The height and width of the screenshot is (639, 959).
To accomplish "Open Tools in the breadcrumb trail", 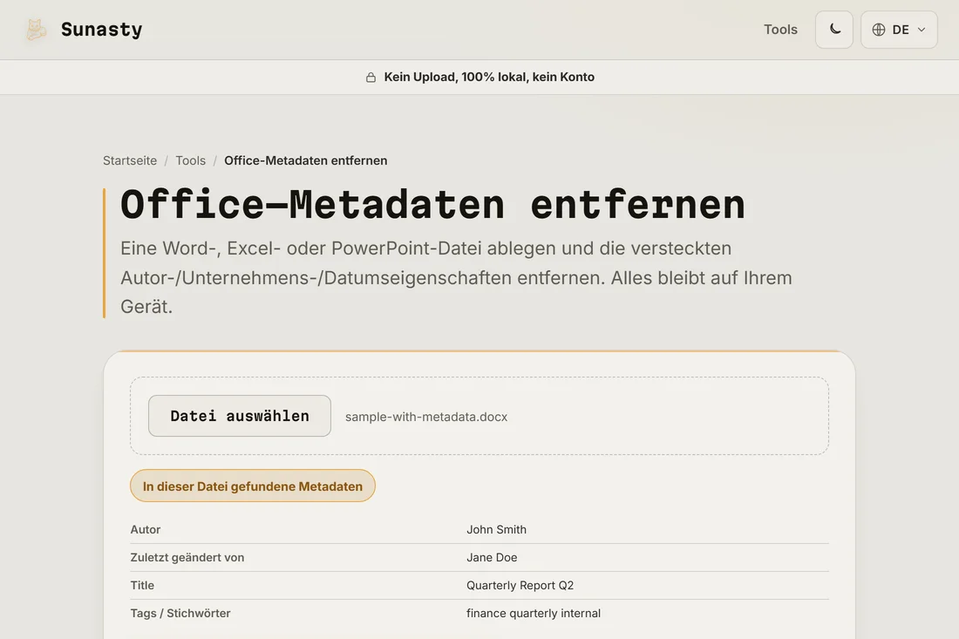I will click(x=190, y=160).
